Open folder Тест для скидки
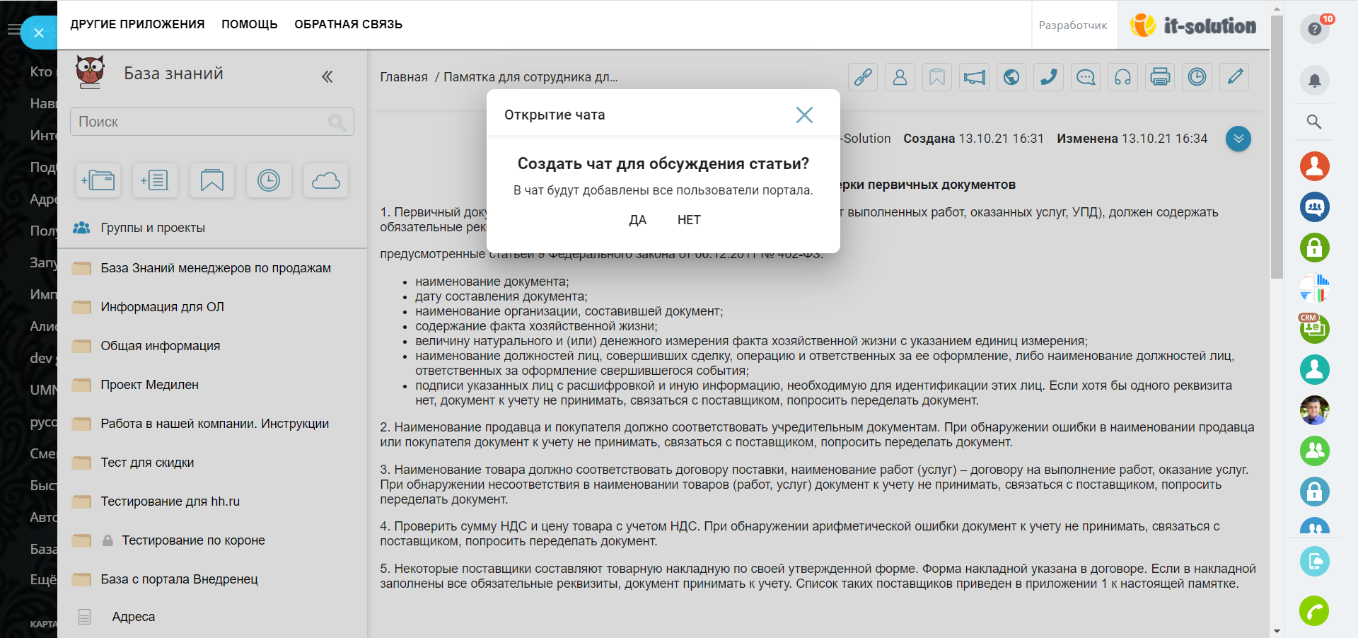Image resolution: width=1358 pixels, height=638 pixels. pyautogui.click(x=147, y=463)
